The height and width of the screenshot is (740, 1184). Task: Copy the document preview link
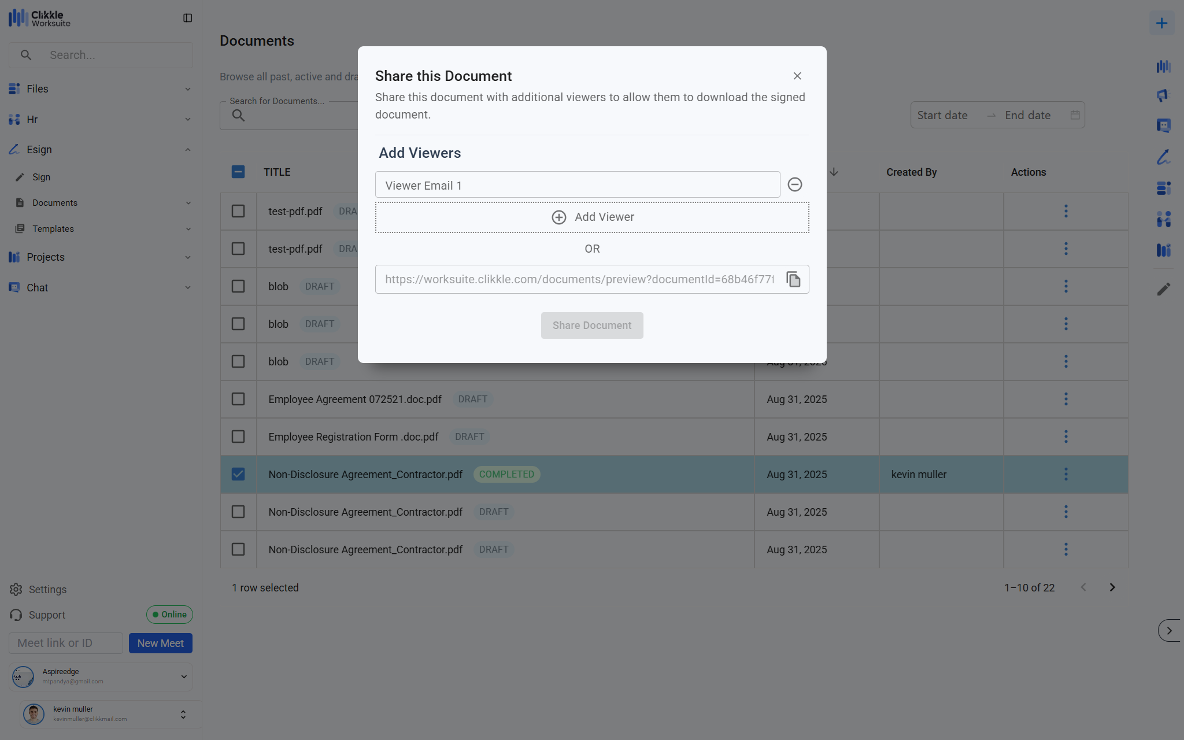tap(793, 279)
